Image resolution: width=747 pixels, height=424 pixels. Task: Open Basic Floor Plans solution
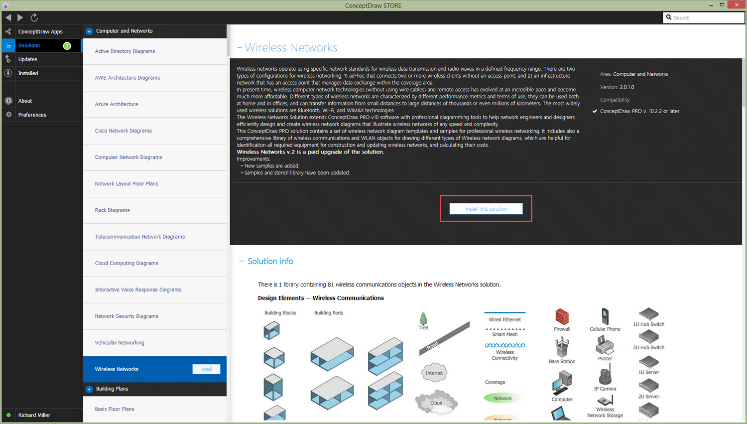155,409
